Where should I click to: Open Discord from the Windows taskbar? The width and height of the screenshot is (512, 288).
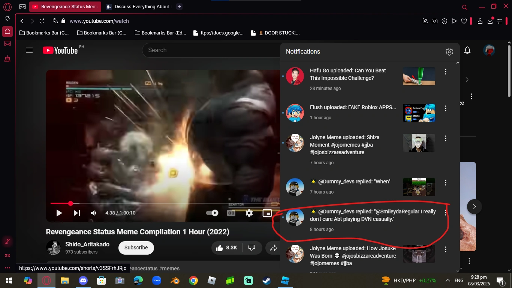tap(83, 280)
